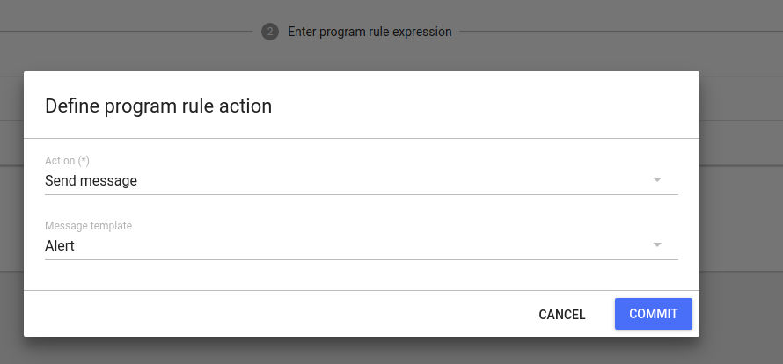Click the blank header area right of the title
This screenshot has height=364, width=783.
tap(484, 106)
